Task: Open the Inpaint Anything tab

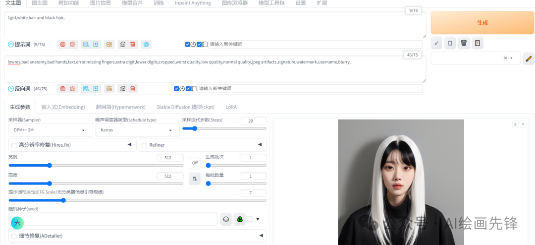Action: pyautogui.click(x=193, y=3)
